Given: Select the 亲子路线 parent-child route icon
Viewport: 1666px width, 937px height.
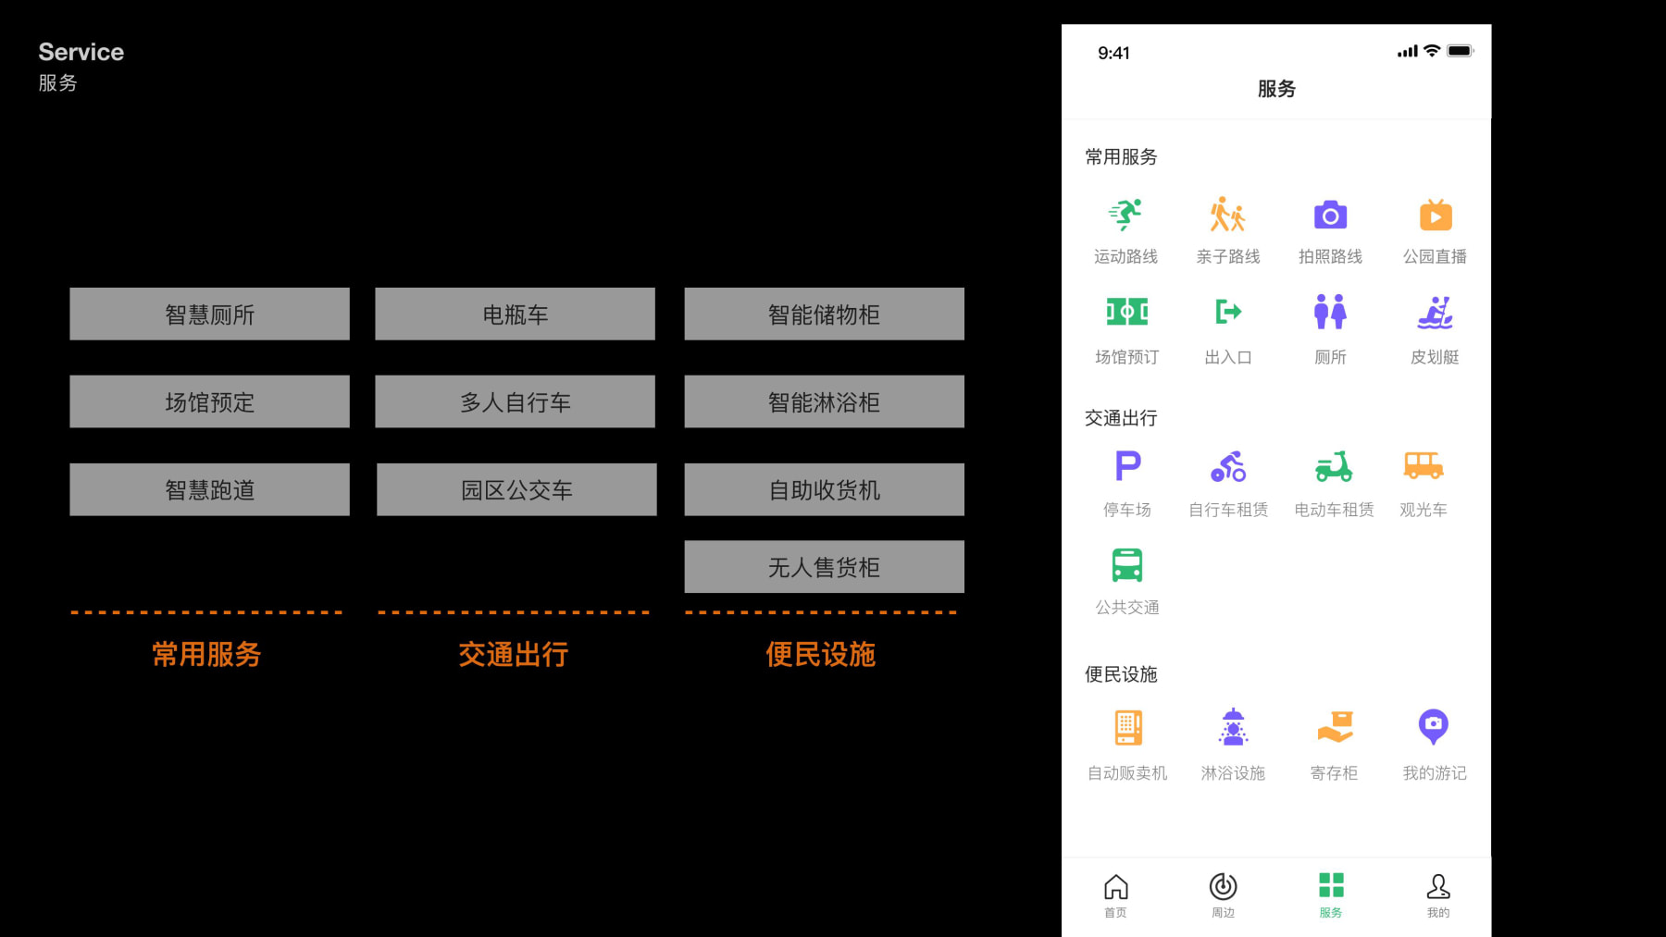Looking at the screenshot, I should [1228, 215].
